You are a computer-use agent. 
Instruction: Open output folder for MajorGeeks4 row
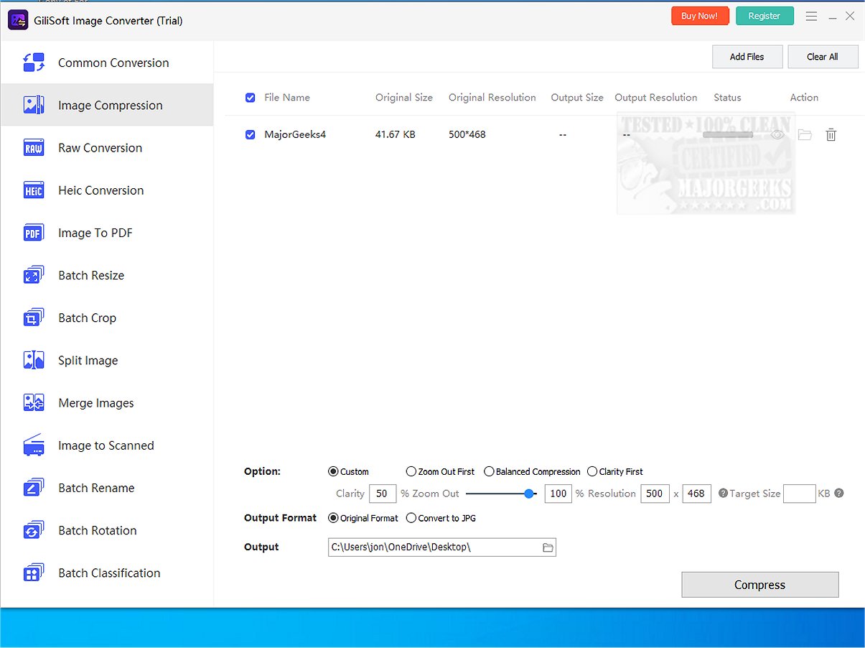click(x=805, y=134)
